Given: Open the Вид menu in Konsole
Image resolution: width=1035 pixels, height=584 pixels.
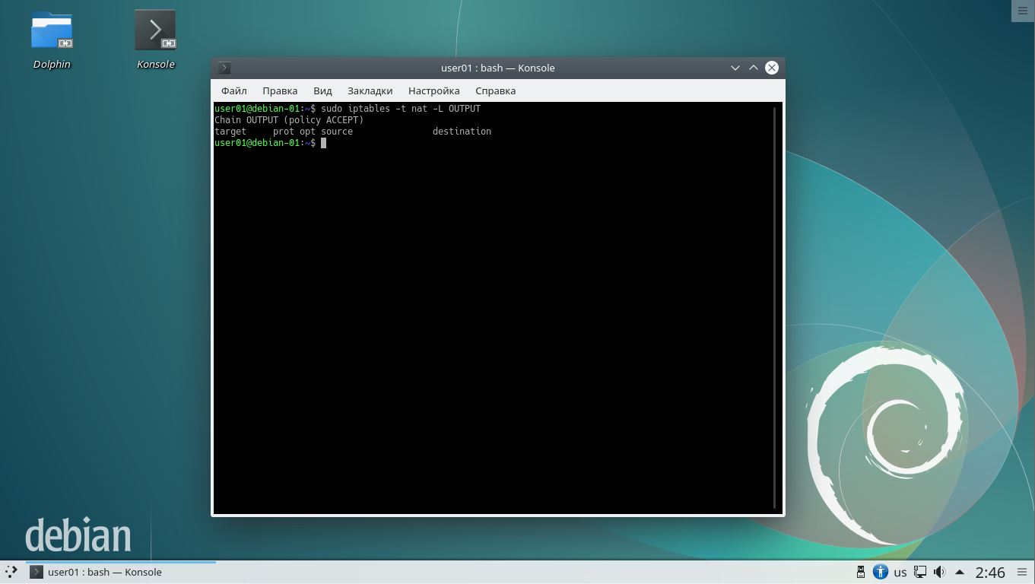Looking at the screenshot, I should [x=322, y=90].
